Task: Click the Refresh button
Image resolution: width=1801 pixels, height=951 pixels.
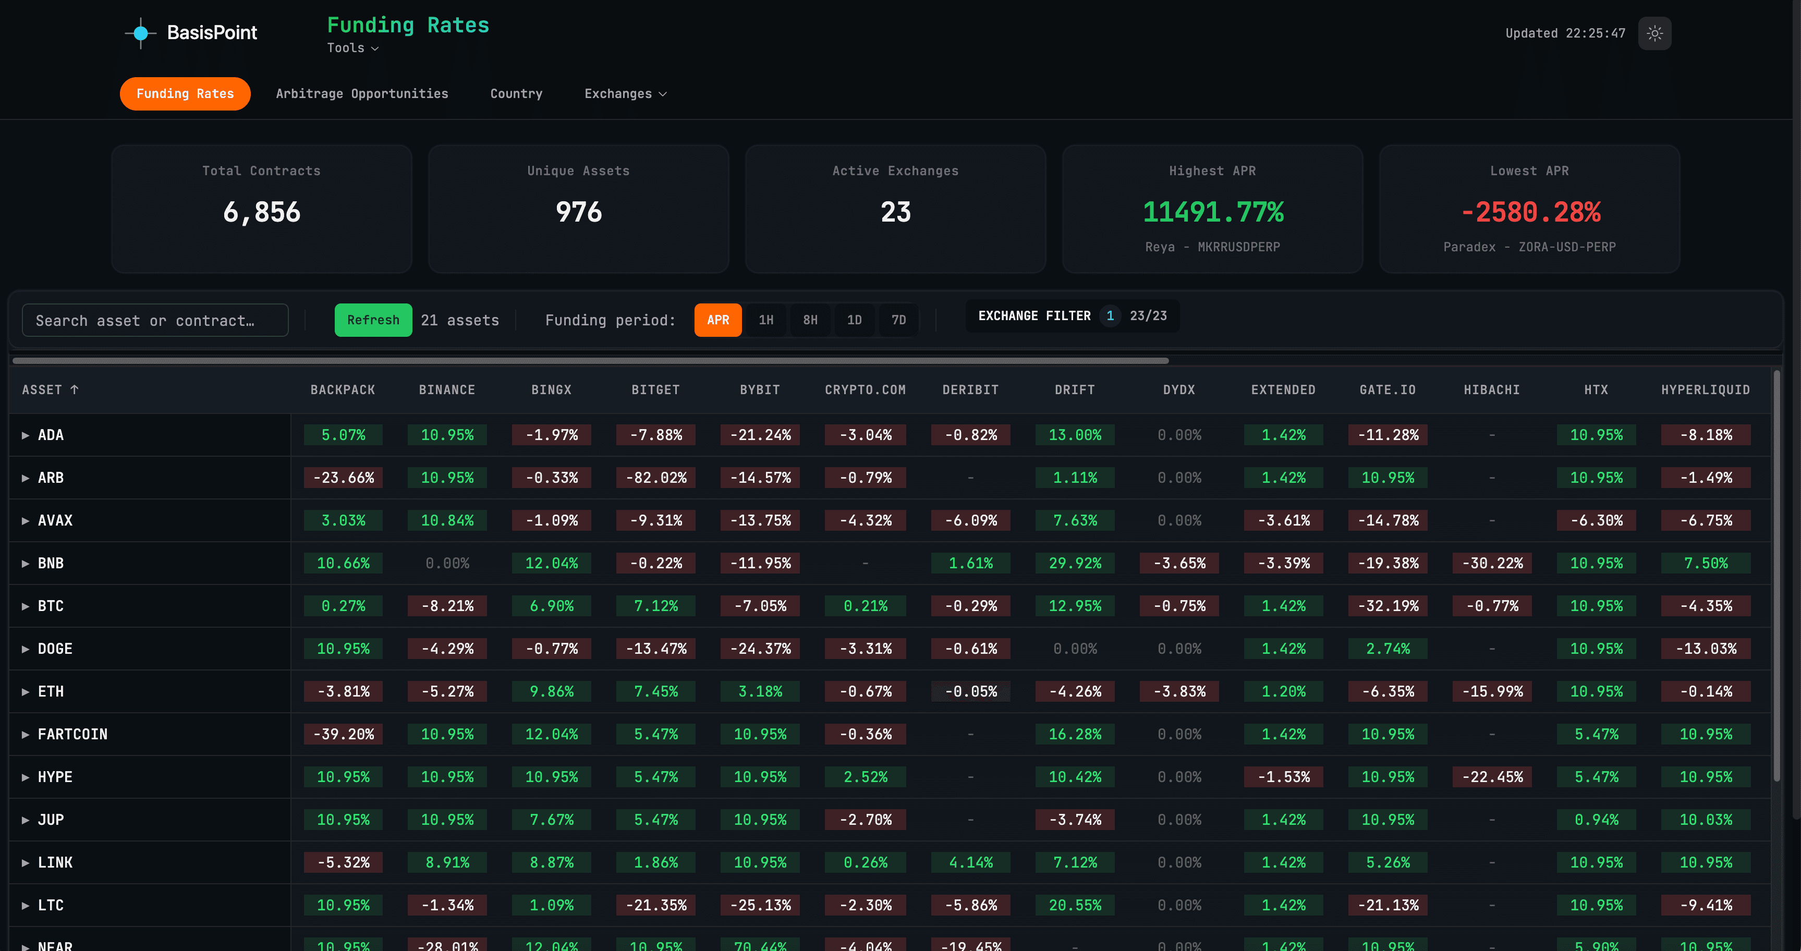Action: (x=373, y=320)
